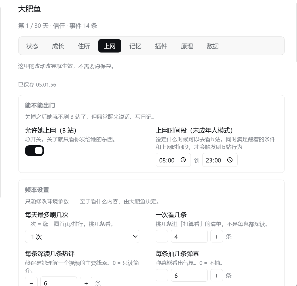This screenshot has width=297, height=286.
Task: Select the 上网 tab
Action: pyautogui.click(x=109, y=46)
